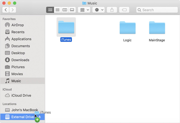The image size is (180, 123).
Task: Open Applications in the sidebar
Action: [22, 39]
